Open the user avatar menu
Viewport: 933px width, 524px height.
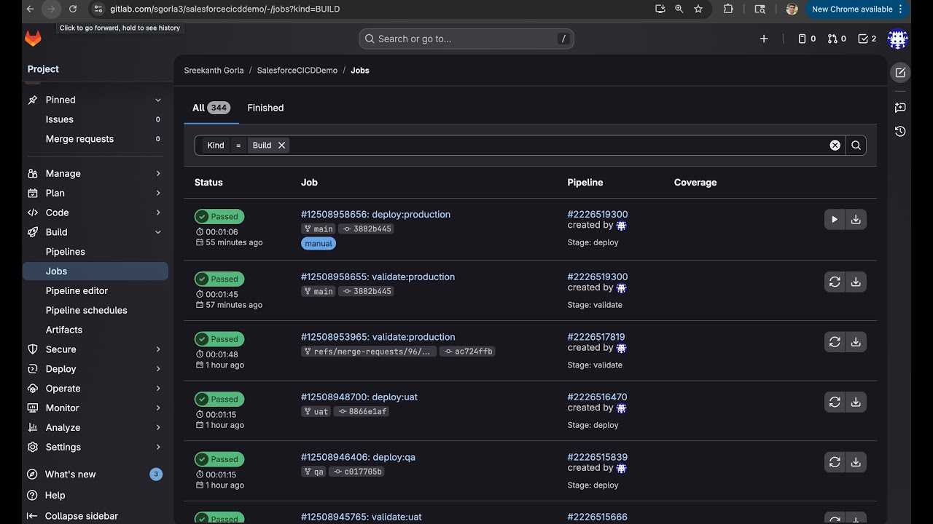click(897, 39)
